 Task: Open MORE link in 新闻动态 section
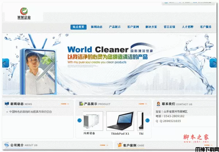(x=65, y=104)
